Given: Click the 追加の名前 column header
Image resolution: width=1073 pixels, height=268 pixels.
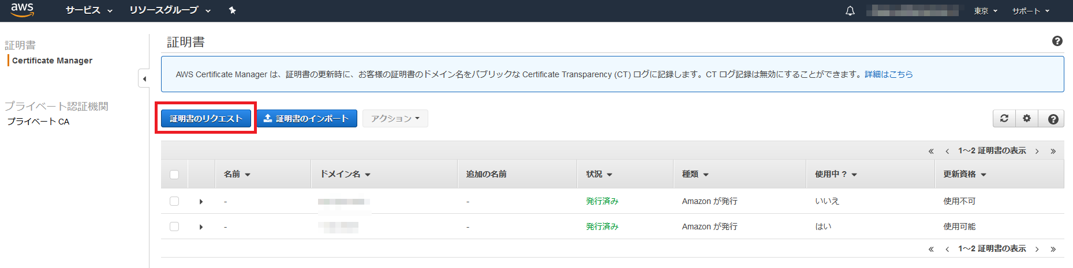Looking at the screenshot, I should click(486, 174).
